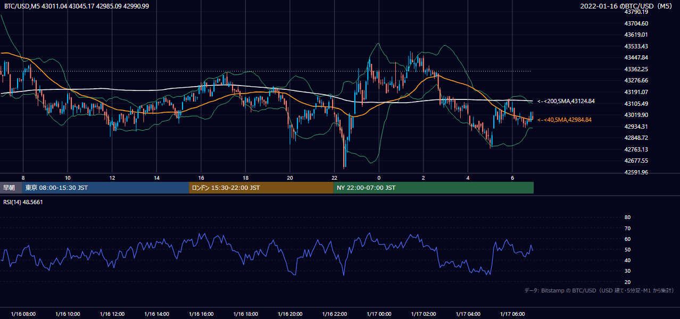This screenshot has height=319, width=680.
Task: Click the 1/16 14:00 time label
Action: (156, 314)
